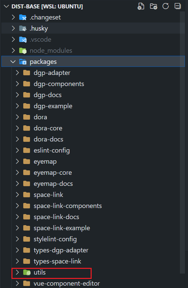Click the node_modules folder icon
The width and height of the screenshot is (188, 288).
[x=23, y=50]
